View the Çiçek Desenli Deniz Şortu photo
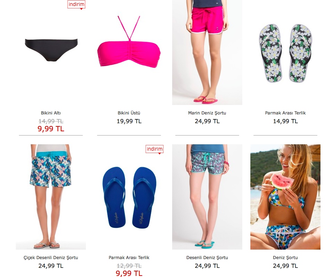 tap(51, 197)
